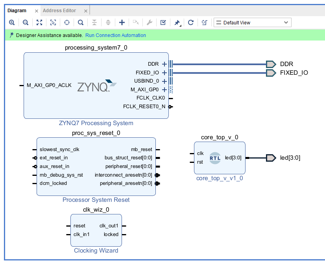The height and width of the screenshot is (262, 325).
Task: Click the RTL logo on core_top_v_0
Action: [215, 158]
